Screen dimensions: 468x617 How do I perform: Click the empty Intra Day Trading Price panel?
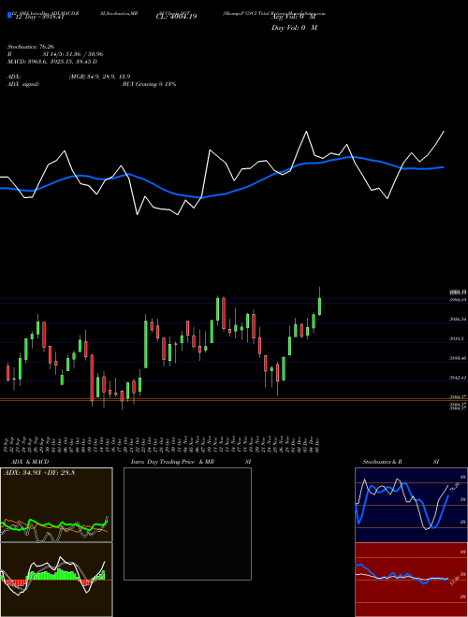187,524
